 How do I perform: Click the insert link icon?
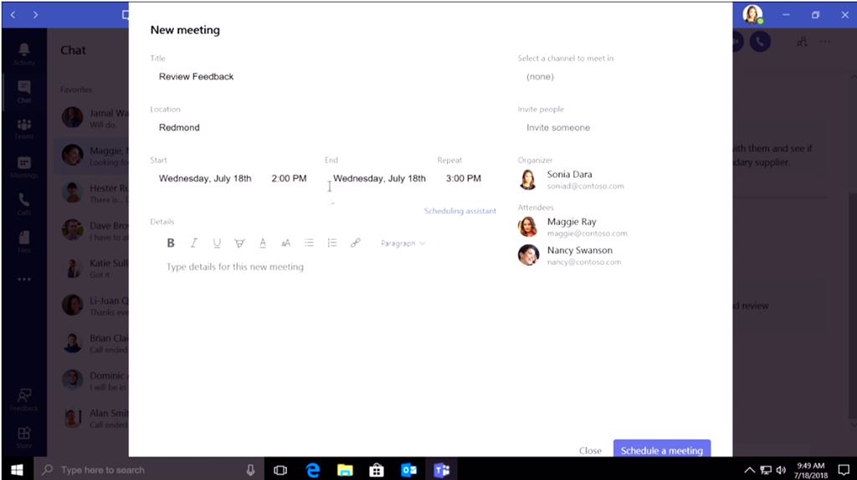355,243
